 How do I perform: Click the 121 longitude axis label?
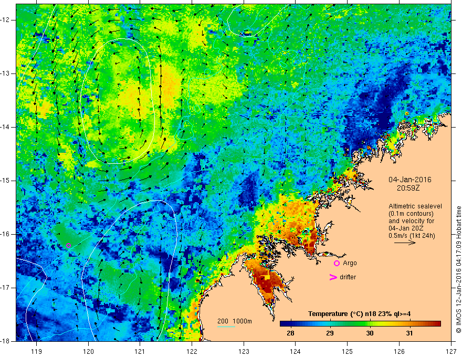click(140, 351)
